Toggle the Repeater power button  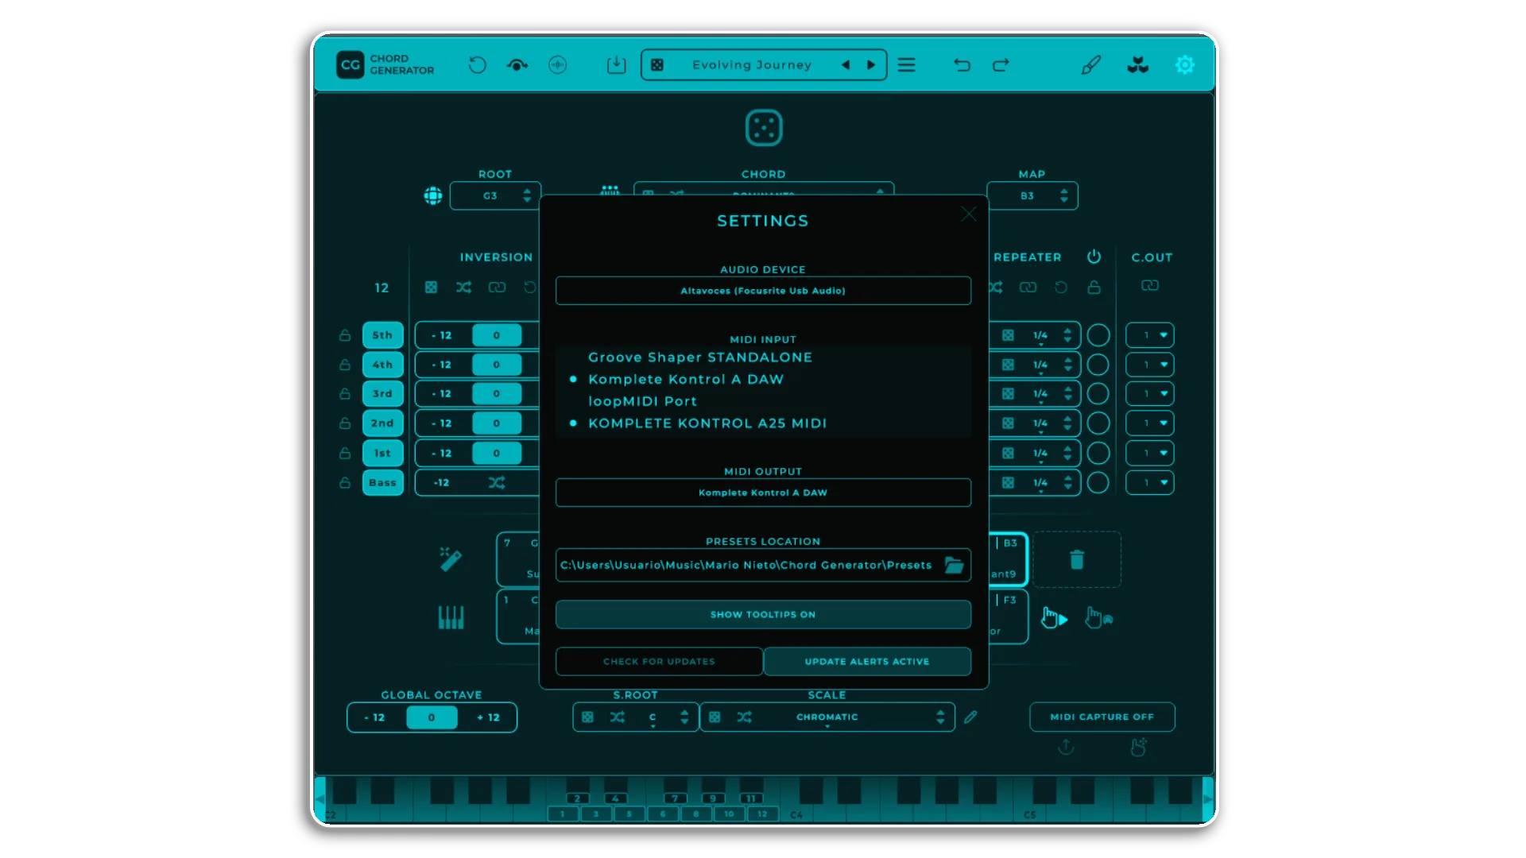click(x=1094, y=257)
